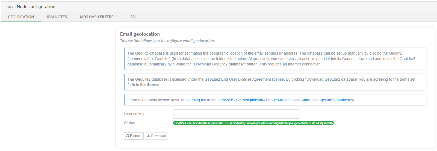This screenshot has width=437, height=151.
Task: Click the Email geolocation heading
Action: coord(140,34)
